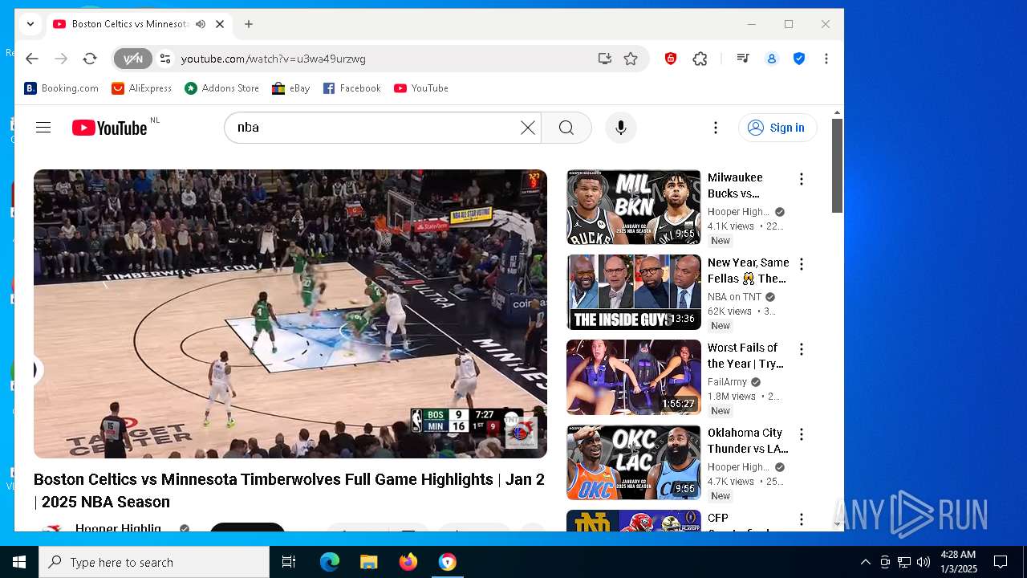Go back in the browser
This screenshot has width=1027, height=578.
[x=32, y=59]
